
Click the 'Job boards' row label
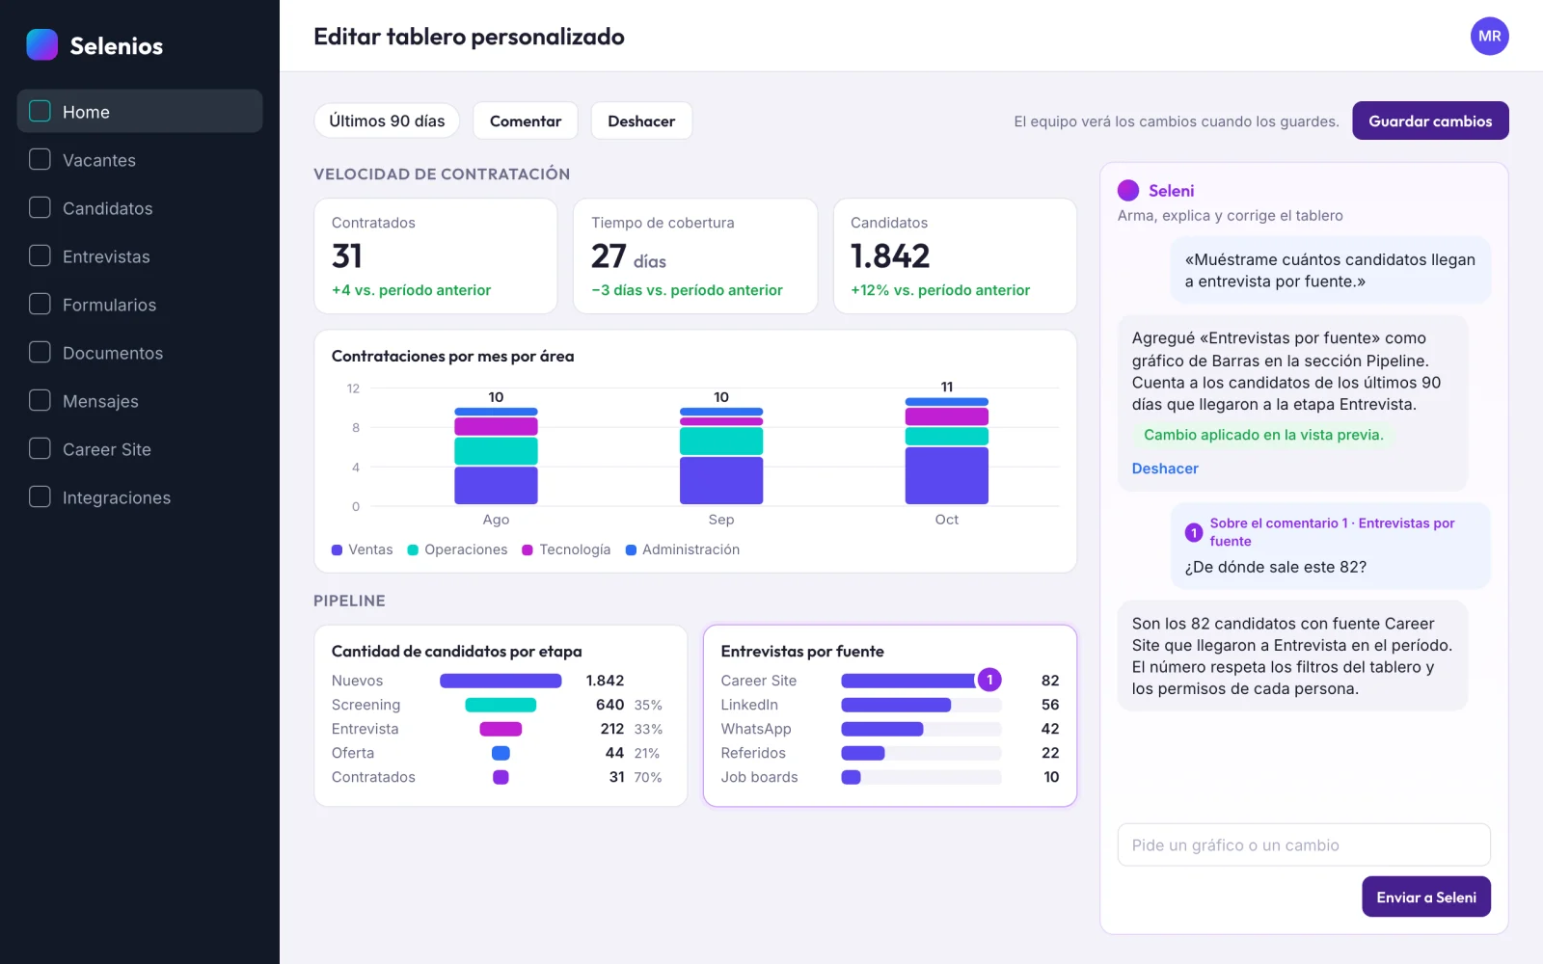[x=759, y=777]
